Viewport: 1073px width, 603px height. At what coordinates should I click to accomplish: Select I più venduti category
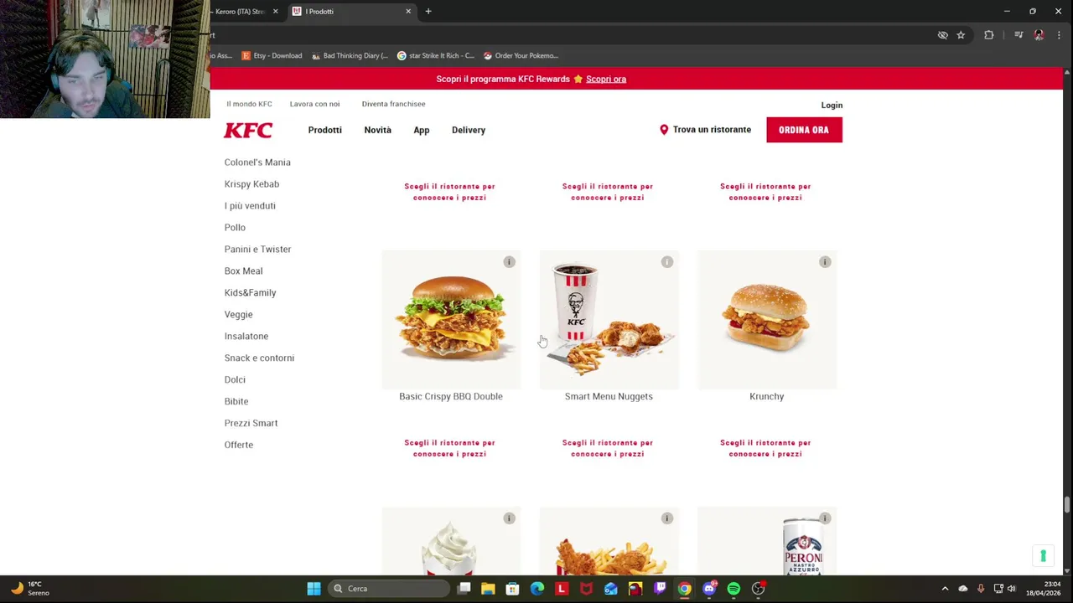point(250,206)
